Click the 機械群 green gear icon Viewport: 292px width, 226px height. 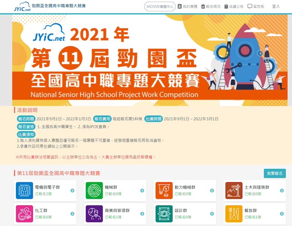click(x=94, y=190)
